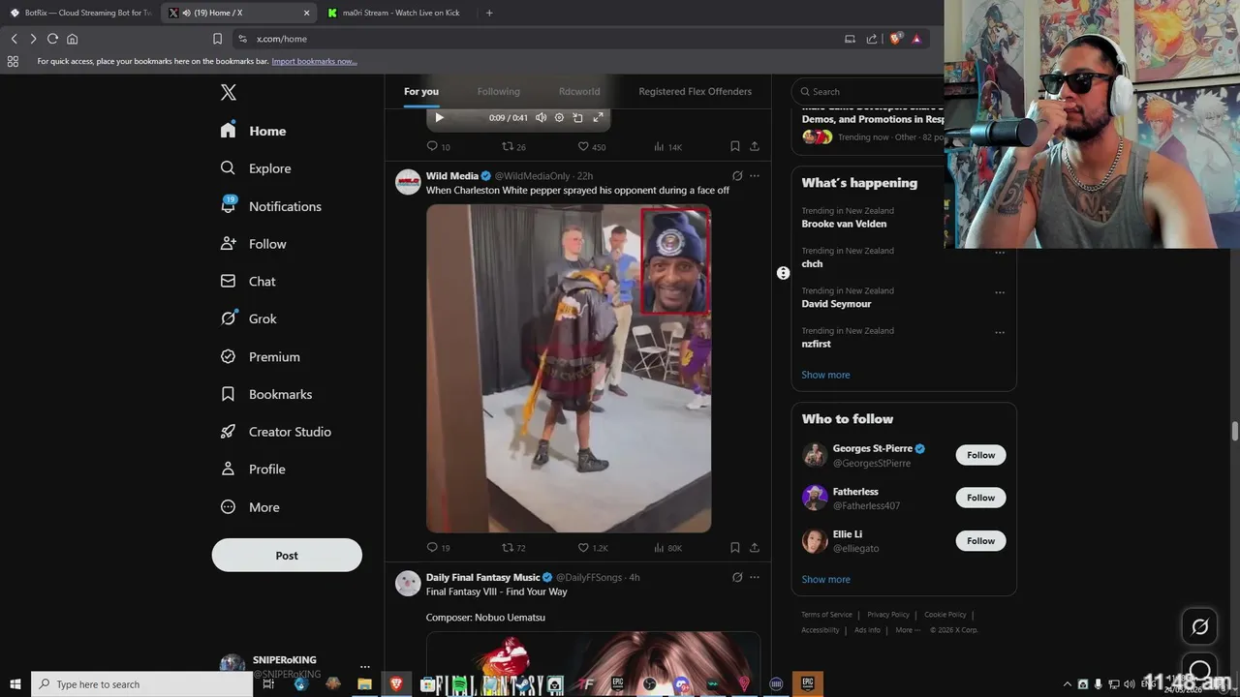The width and height of the screenshot is (1240, 697).
Task: Open video settings gear on top video
Action: tap(559, 117)
